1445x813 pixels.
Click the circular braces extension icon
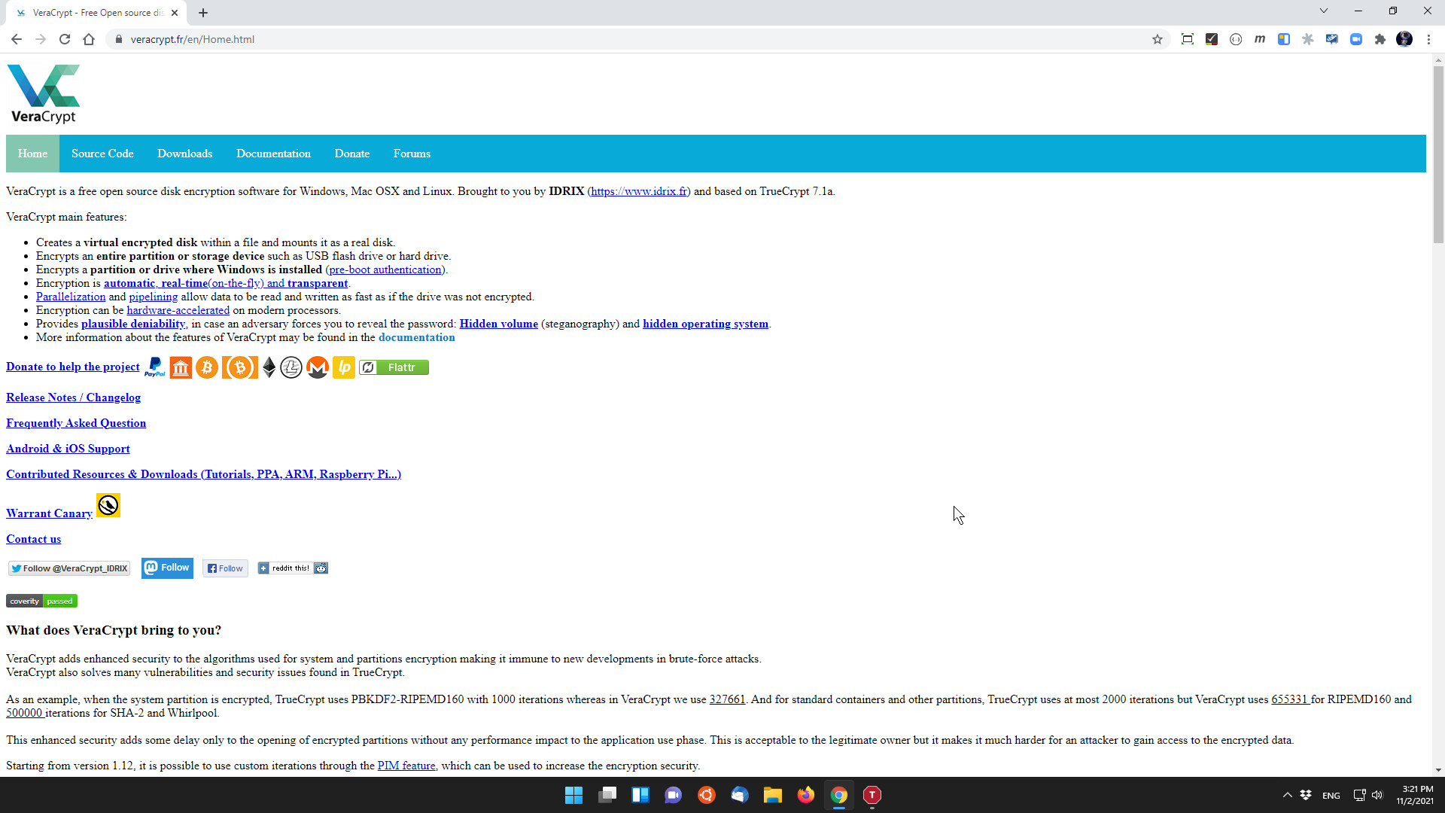(1236, 39)
